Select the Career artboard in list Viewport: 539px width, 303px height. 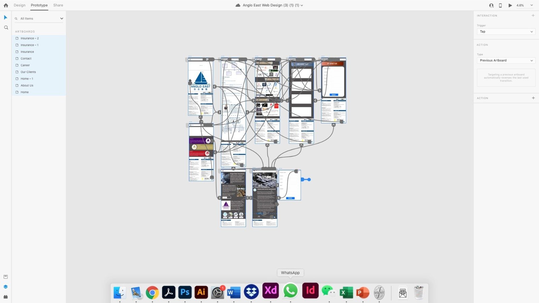coord(39,65)
